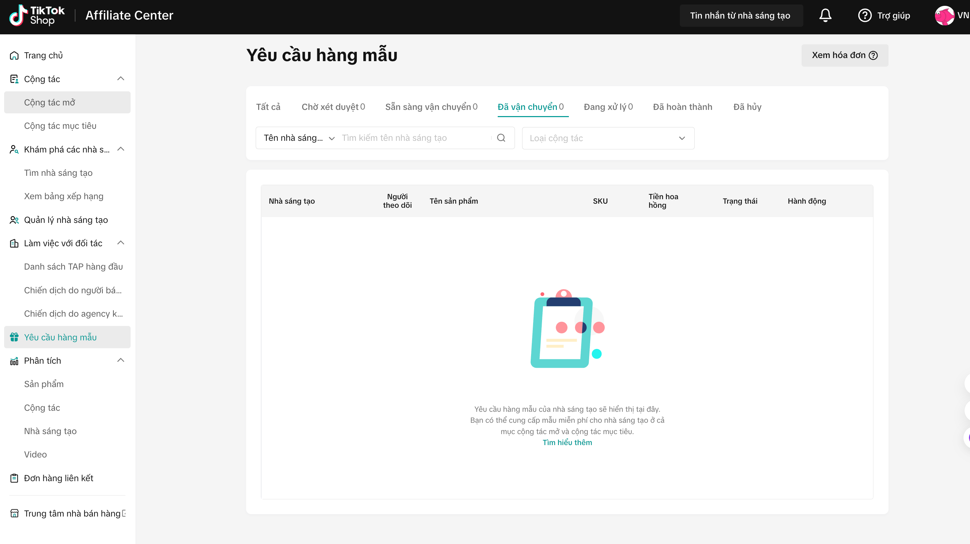The image size is (970, 544).
Task: Collapse the Phân tích sidebar section
Action: coord(121,360)
